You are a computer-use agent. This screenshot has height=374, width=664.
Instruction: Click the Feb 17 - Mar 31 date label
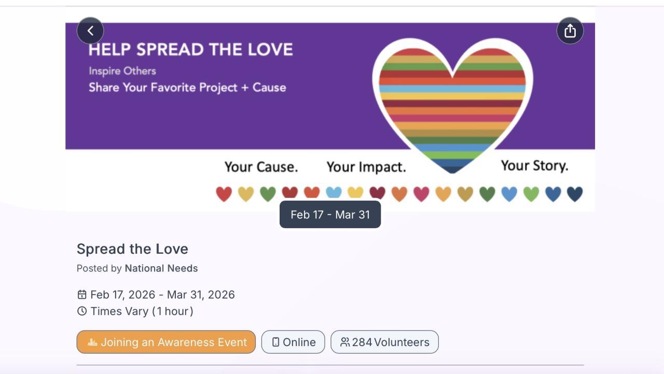coord(330,215)
